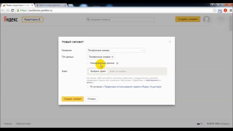This screenshot has width=233, height=131.
Task: Close the Яндекс.Аудитории browser tab
Action: tap(32, 5)
